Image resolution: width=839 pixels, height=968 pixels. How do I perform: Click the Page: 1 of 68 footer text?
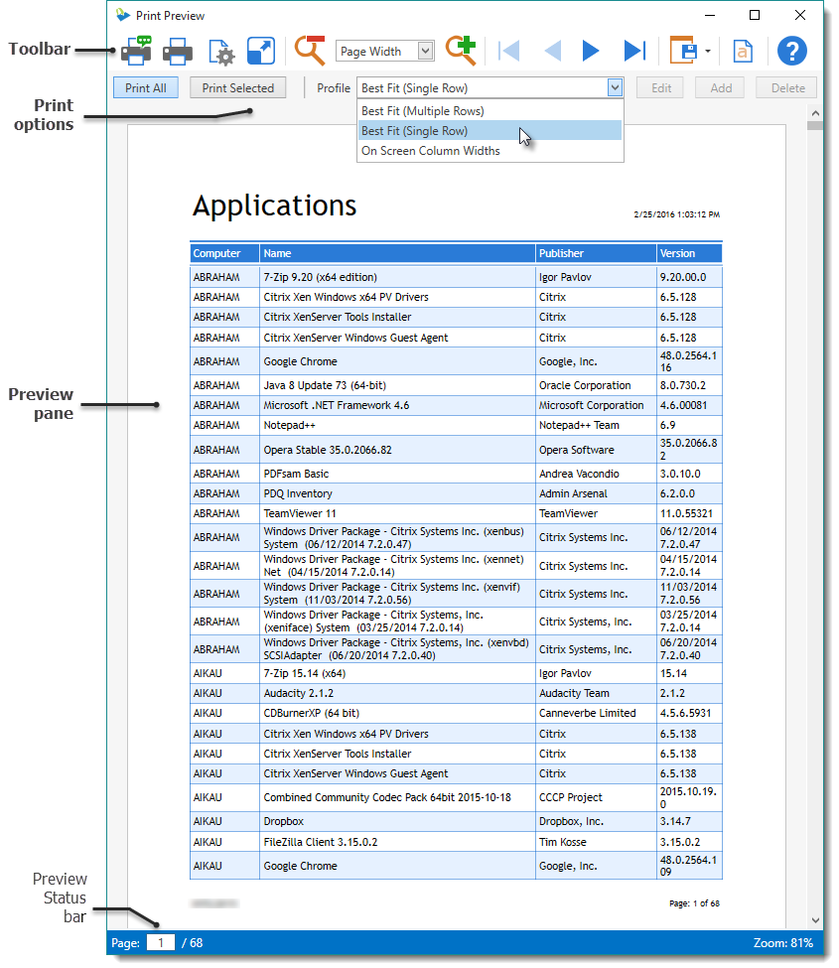click(x=694, y=903)
